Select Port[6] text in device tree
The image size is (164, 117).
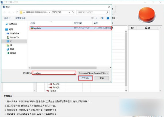(x=56, y=87)
